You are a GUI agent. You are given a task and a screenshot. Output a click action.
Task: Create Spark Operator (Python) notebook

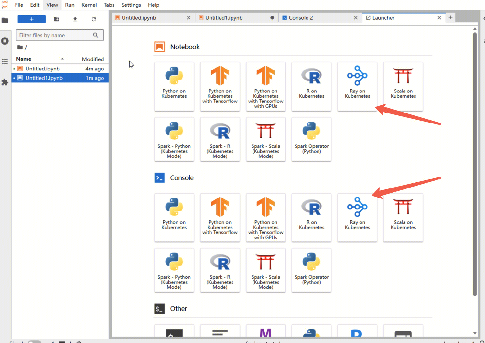click(311, 139)
